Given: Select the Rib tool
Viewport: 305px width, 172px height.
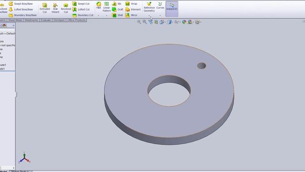Looking at the screenshot, I should pos(116,4).
